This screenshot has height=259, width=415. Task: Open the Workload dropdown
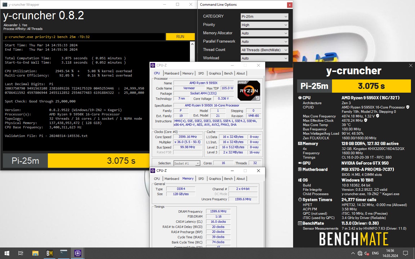tap(264, 58)
